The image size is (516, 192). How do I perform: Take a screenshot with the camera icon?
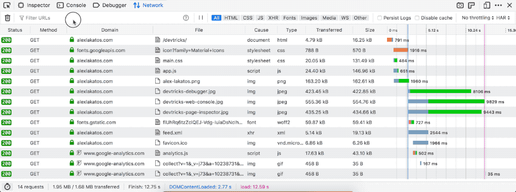tap(460, 5)
